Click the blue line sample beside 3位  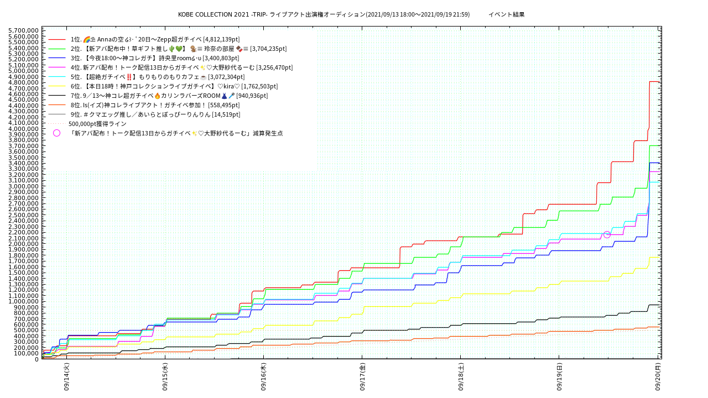(x=57, y=58)
